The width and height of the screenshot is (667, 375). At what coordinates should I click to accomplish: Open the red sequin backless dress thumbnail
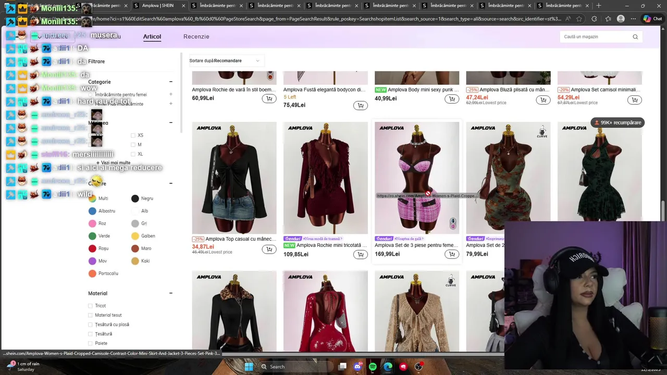[x=325, y=311]
